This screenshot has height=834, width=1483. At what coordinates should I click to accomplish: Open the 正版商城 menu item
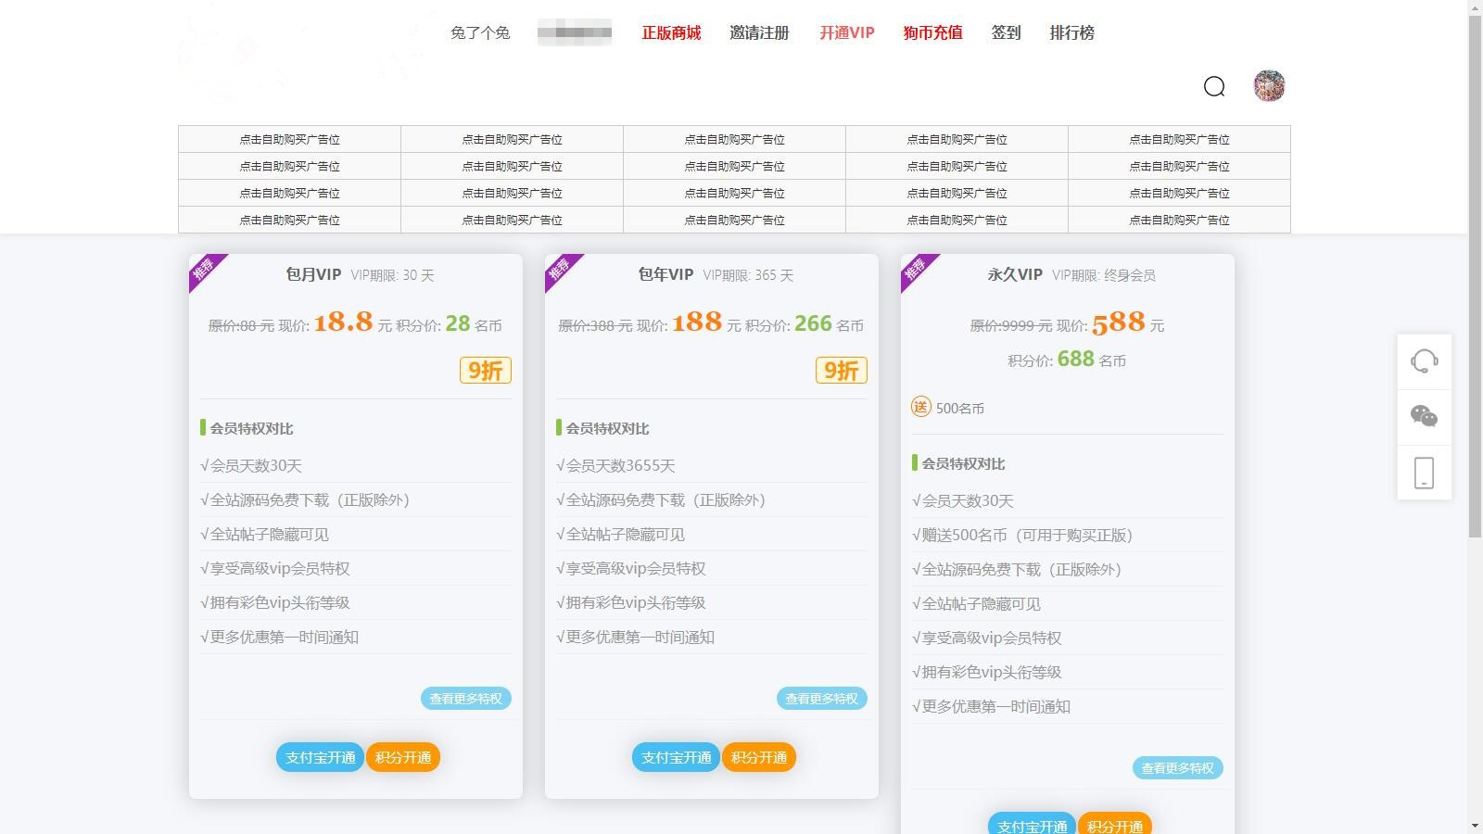(671, 32)
